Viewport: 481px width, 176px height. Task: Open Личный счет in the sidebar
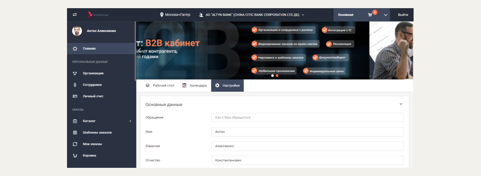point(101,96)
